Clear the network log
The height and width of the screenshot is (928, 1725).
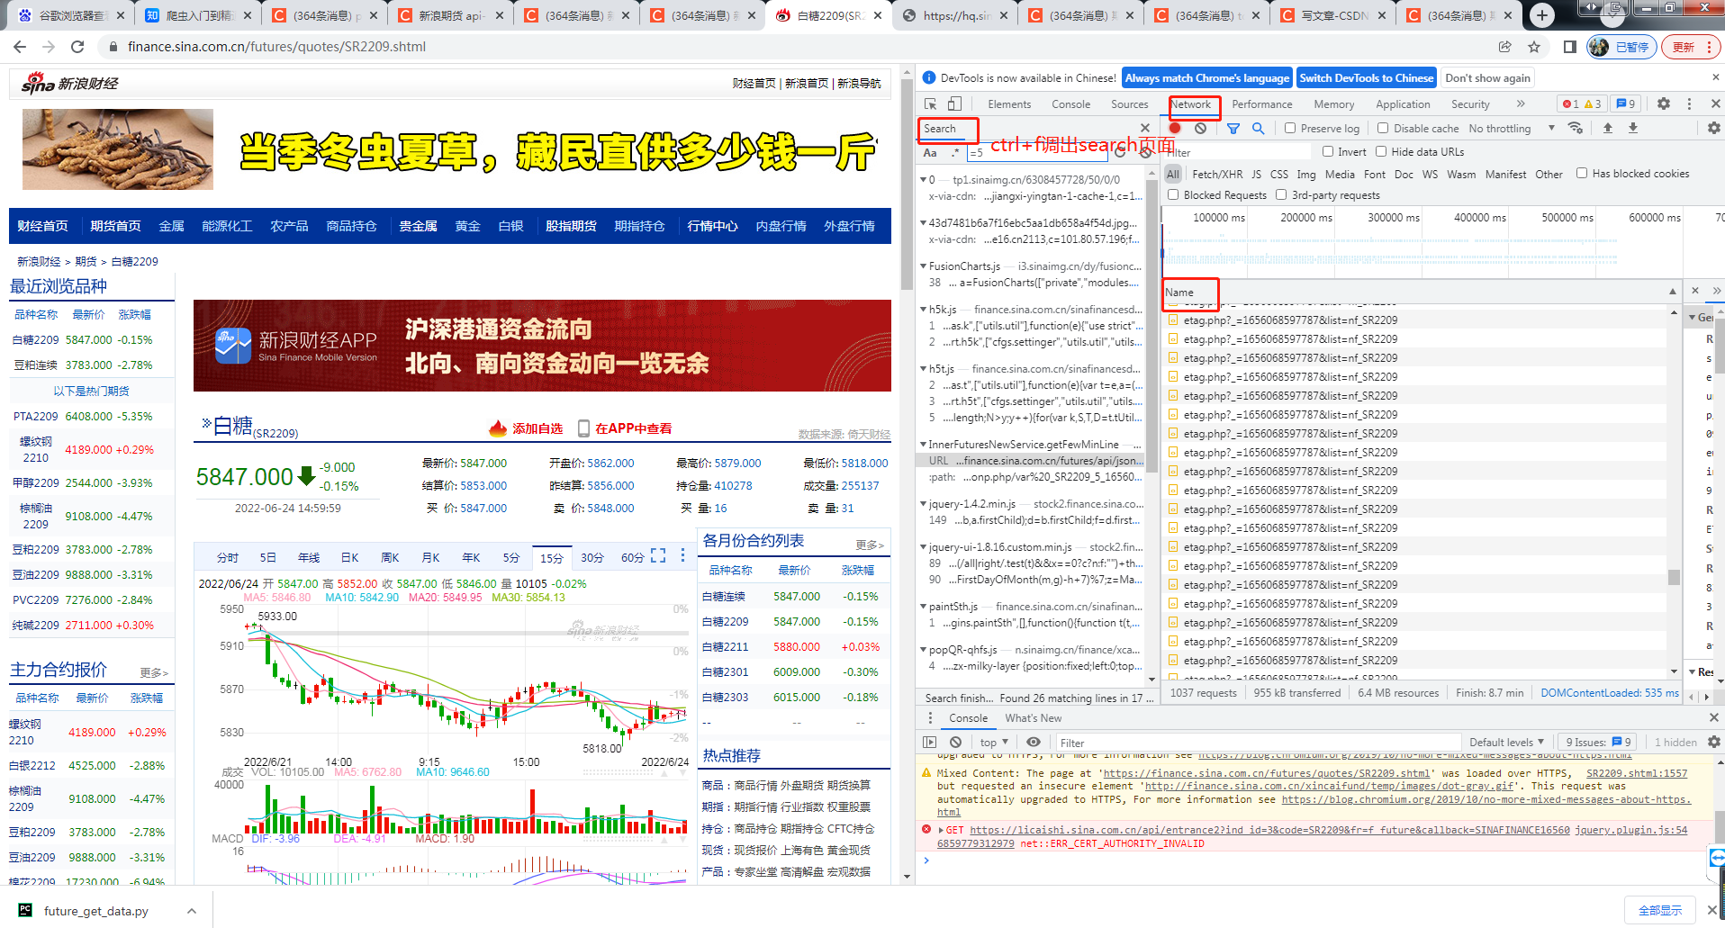[x=1200, y=129]
